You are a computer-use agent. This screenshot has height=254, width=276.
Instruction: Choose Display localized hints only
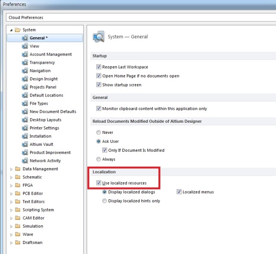click(104, 201)
